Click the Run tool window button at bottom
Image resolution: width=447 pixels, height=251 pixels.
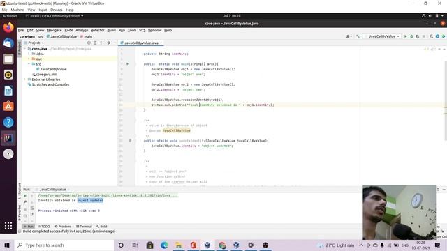(x=29, y=227)
